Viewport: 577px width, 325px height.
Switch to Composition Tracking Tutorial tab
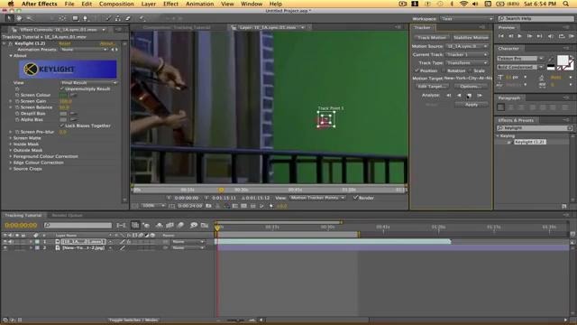click(x=177, y=27)
